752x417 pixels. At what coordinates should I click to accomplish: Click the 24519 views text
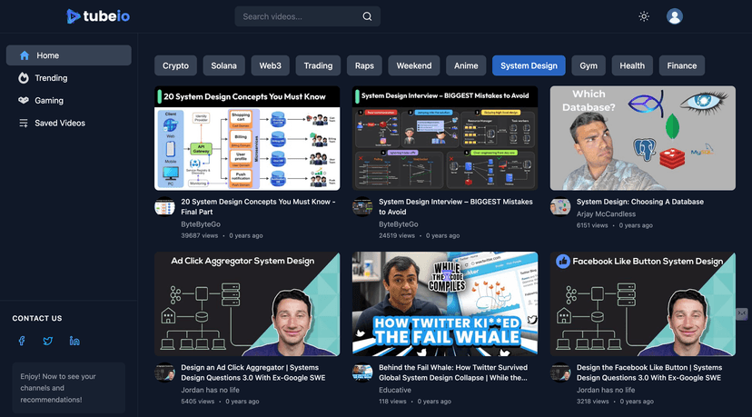tap(397, 235)
